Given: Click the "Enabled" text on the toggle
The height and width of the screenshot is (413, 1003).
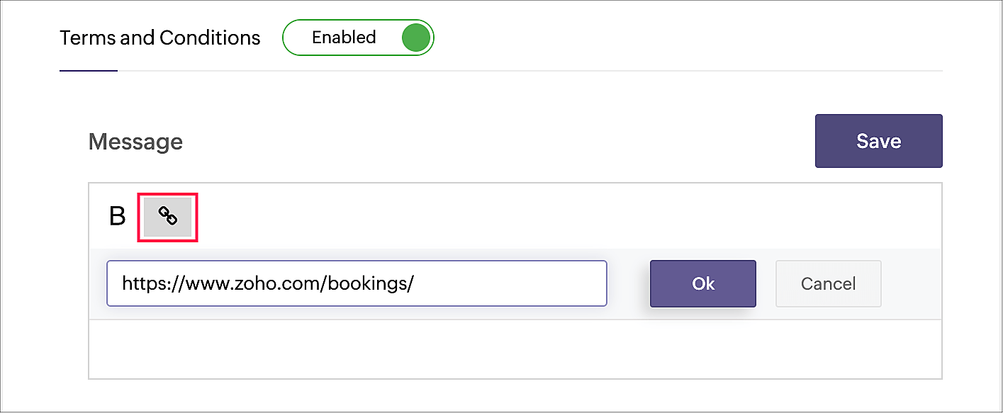Looking at the screenshot, I should coord(344,38).
